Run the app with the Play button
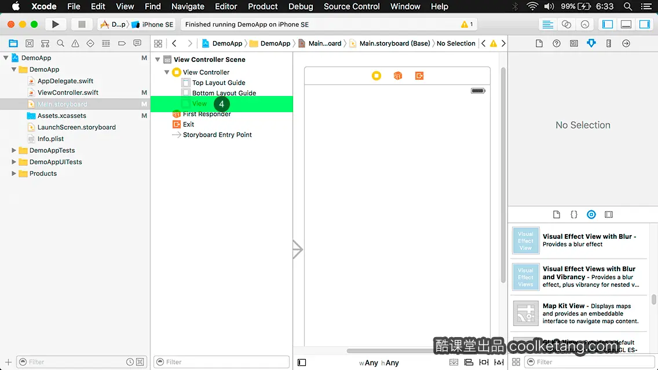The height and width of the screenshot is (370, 658). (x=55, y=24)
